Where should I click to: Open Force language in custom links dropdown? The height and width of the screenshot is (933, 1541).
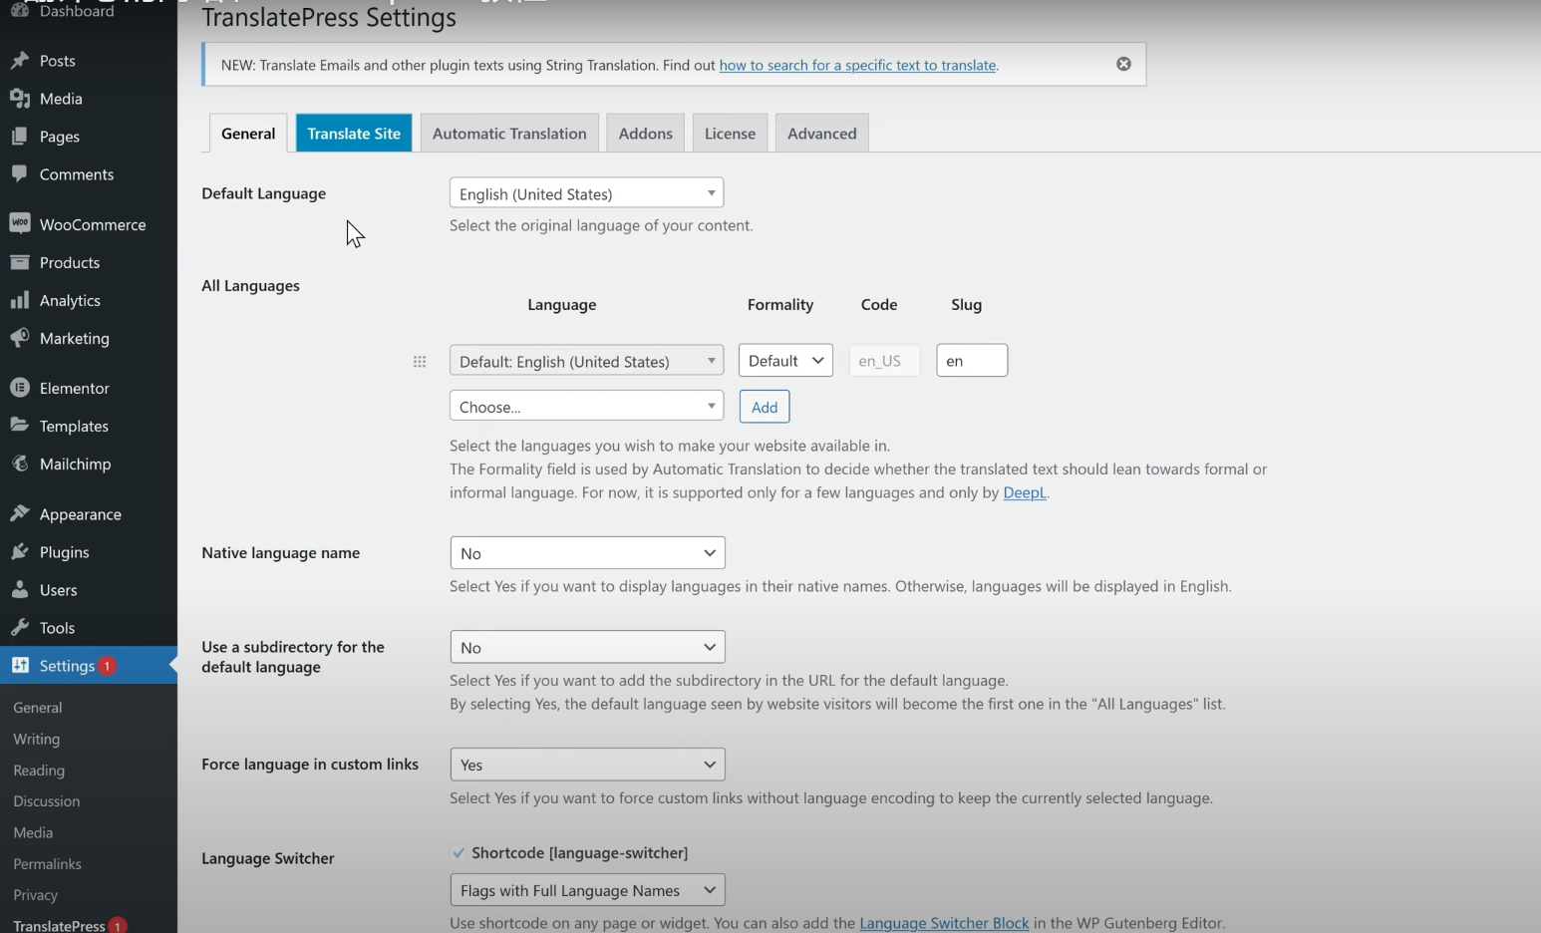pos(587,765)
